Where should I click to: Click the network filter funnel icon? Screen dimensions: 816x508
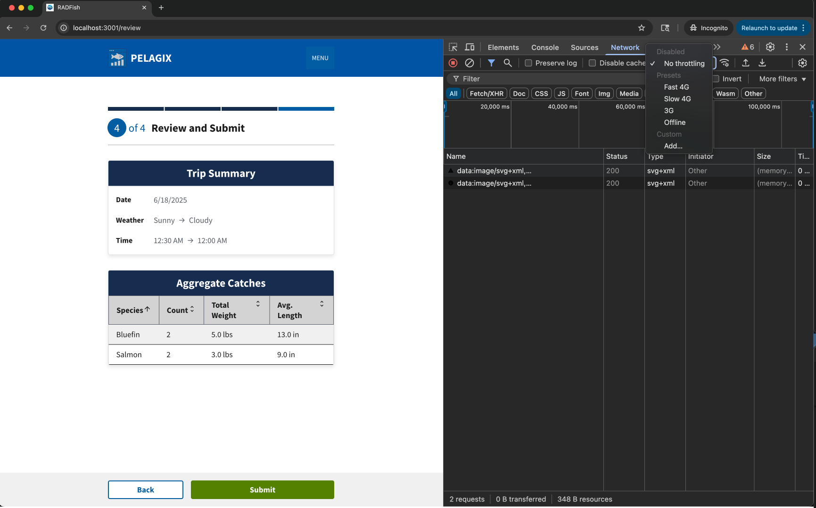coord(491,63)
